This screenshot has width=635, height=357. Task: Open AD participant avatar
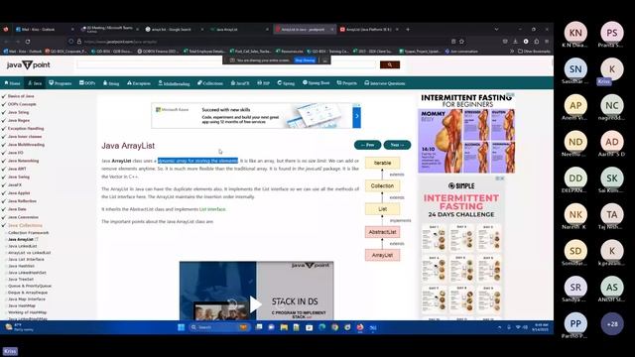click(x=612, y=142)
